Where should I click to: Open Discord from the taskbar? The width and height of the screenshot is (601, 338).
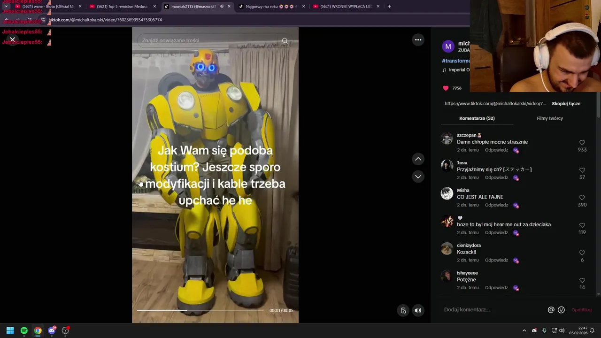pyautogui.click(x=52, y=330)
